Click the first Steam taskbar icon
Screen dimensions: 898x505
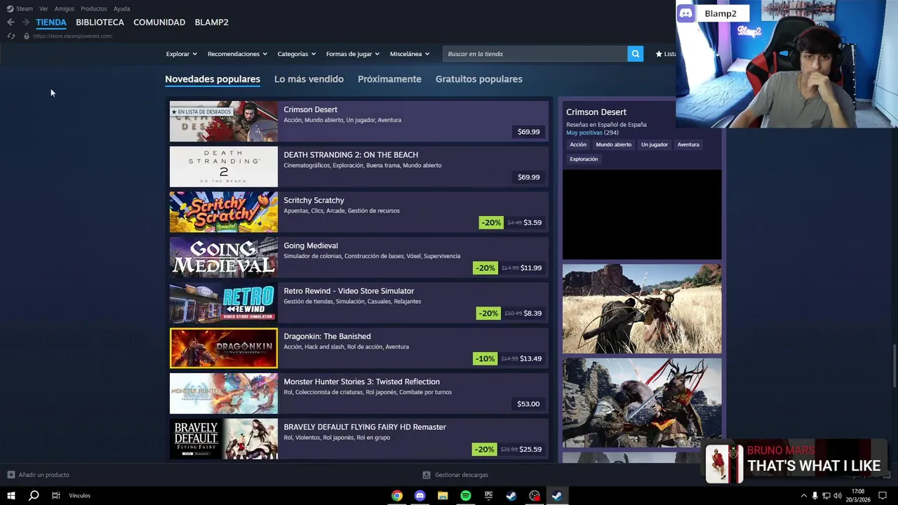[x=511, y=495]
